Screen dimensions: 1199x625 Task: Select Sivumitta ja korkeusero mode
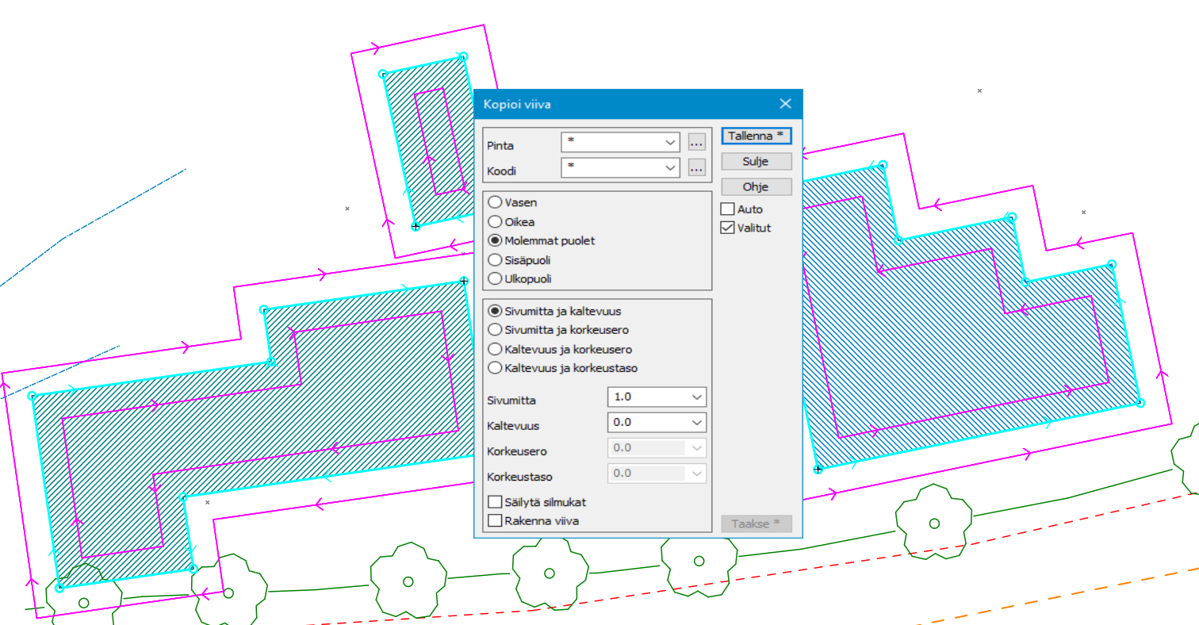point(495,329)
